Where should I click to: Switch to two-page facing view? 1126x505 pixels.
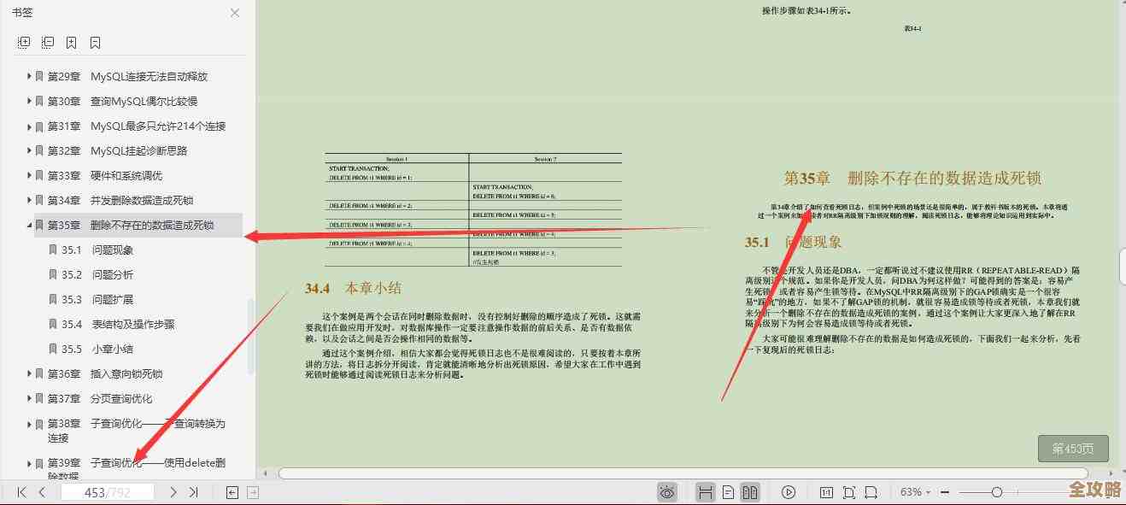click(x=750, y=492)
